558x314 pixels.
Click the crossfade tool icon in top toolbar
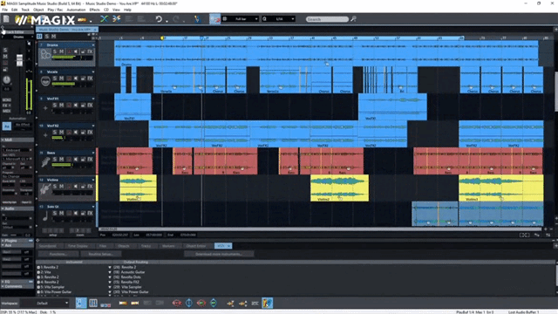(x=104, y=19)
